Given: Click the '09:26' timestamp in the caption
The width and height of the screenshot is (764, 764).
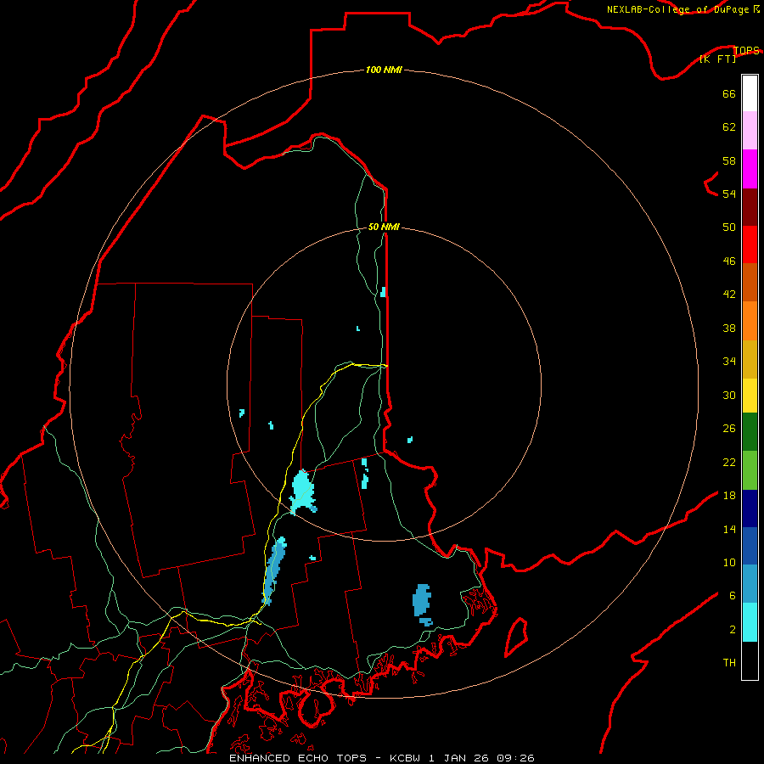Looking at the screenshot, I should click(515, 758).
